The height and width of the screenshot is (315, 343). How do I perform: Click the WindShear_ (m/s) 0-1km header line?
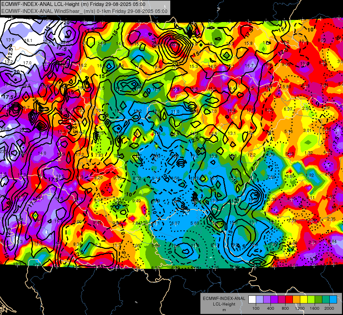pos(84,11)
